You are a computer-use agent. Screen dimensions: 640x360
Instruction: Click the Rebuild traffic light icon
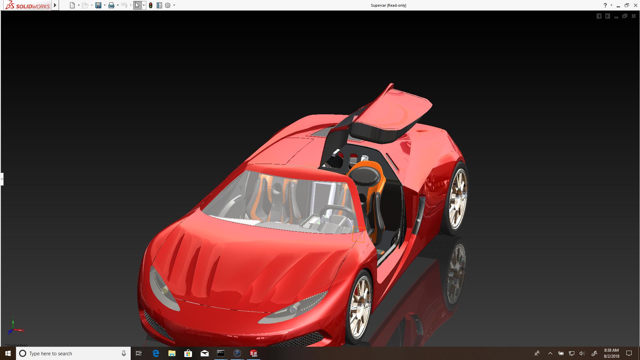pos(151,5)
